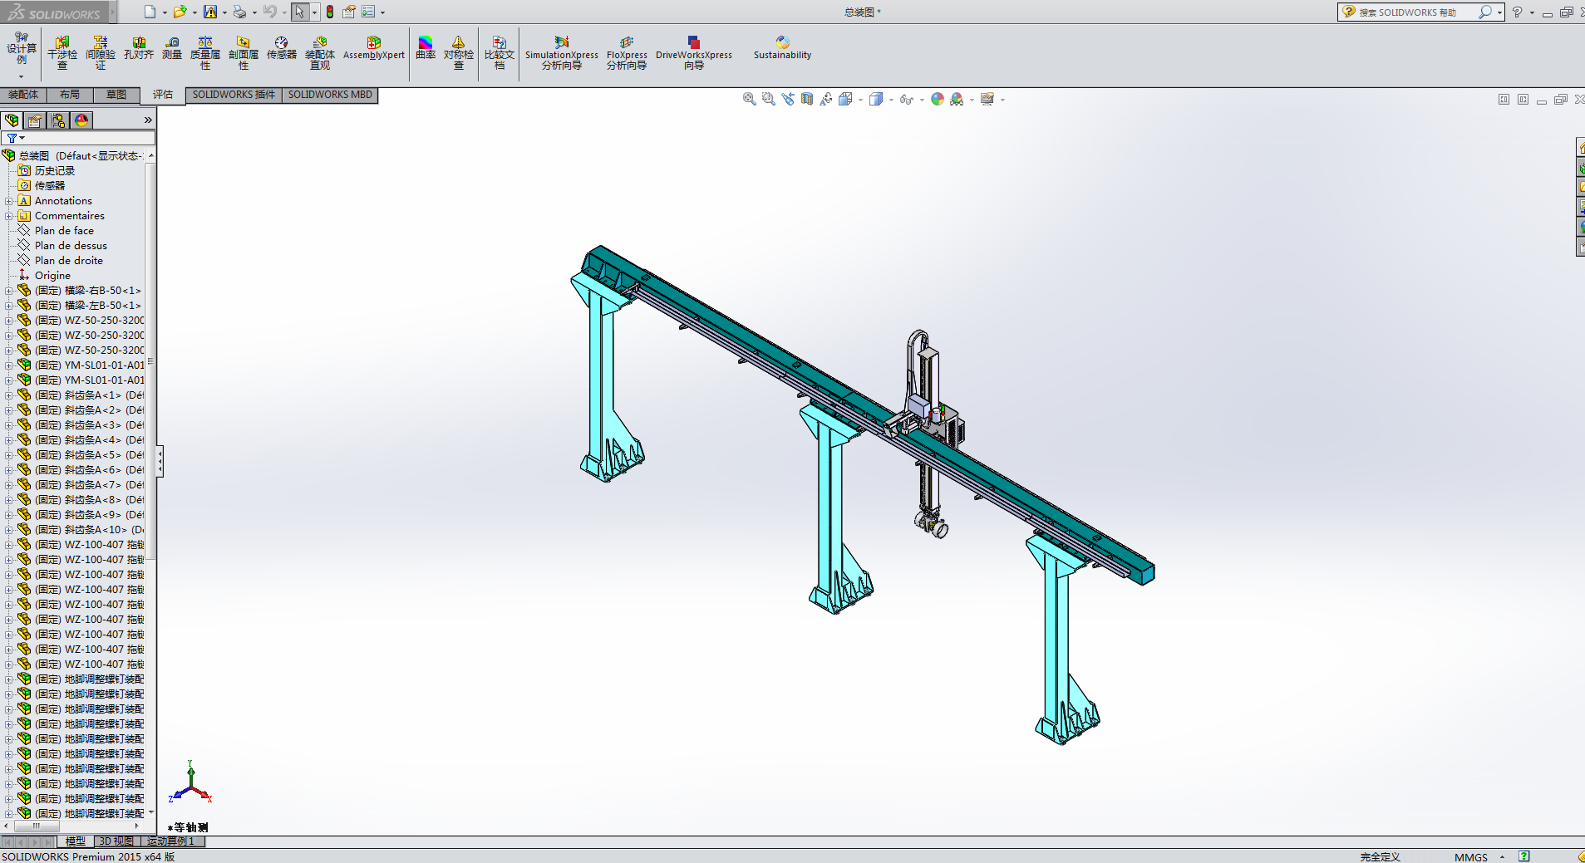Open the Hide/Show Items glasses icon
The image size is (1585, 863).
tap(906, 99)
